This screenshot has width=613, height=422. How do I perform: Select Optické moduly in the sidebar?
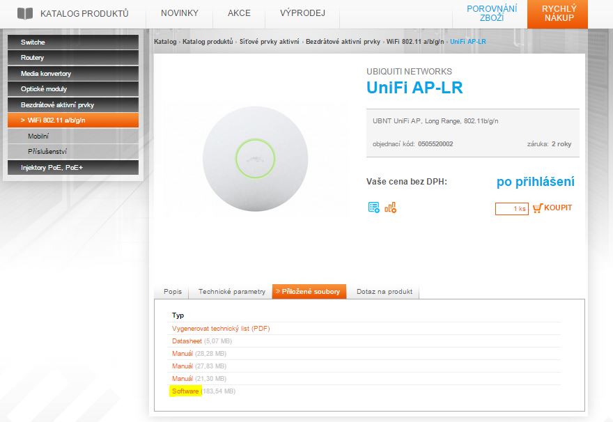coord(73,89)
